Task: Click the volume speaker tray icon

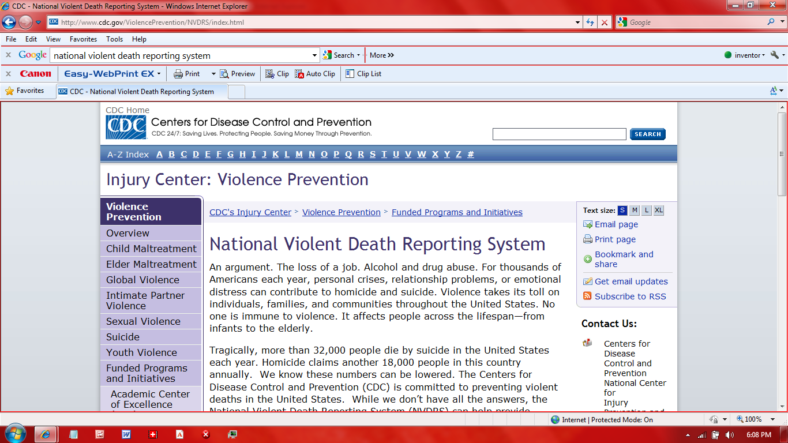Action: pos(730,435)
